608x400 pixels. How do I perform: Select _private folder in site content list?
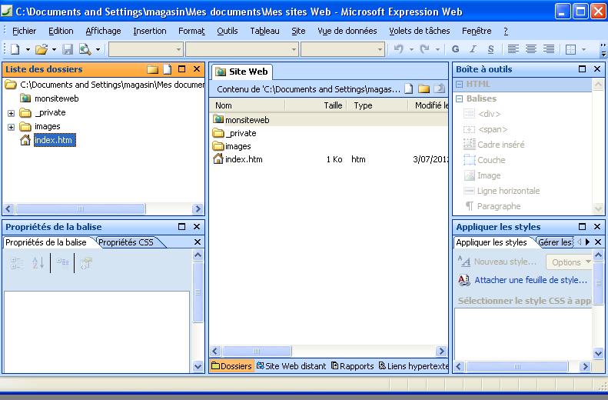coord(241,134)
